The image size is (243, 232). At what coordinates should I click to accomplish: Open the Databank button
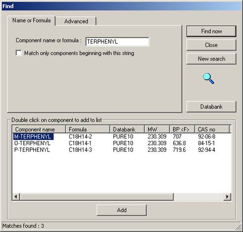click(x=211, y=106)
